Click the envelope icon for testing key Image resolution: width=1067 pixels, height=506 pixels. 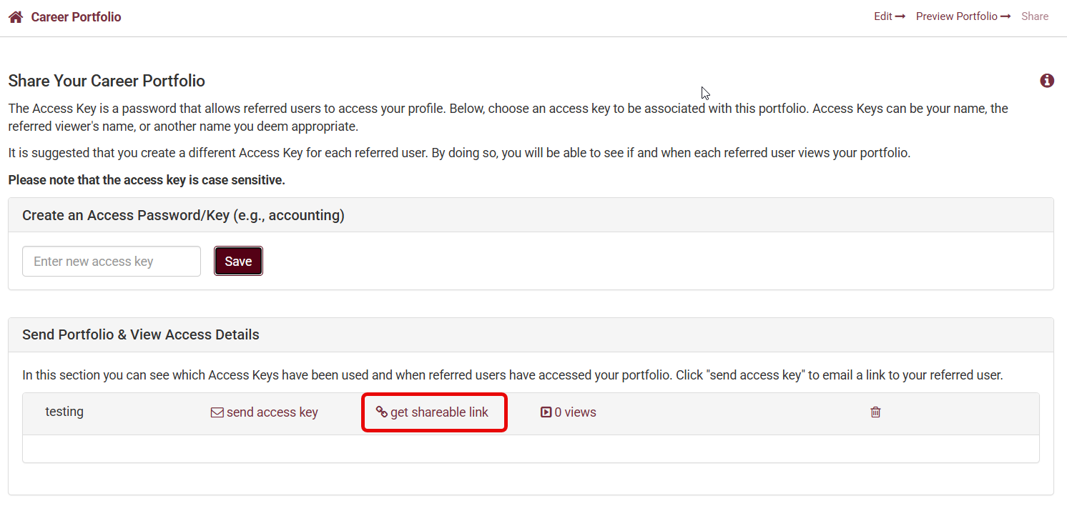point(217,412)
